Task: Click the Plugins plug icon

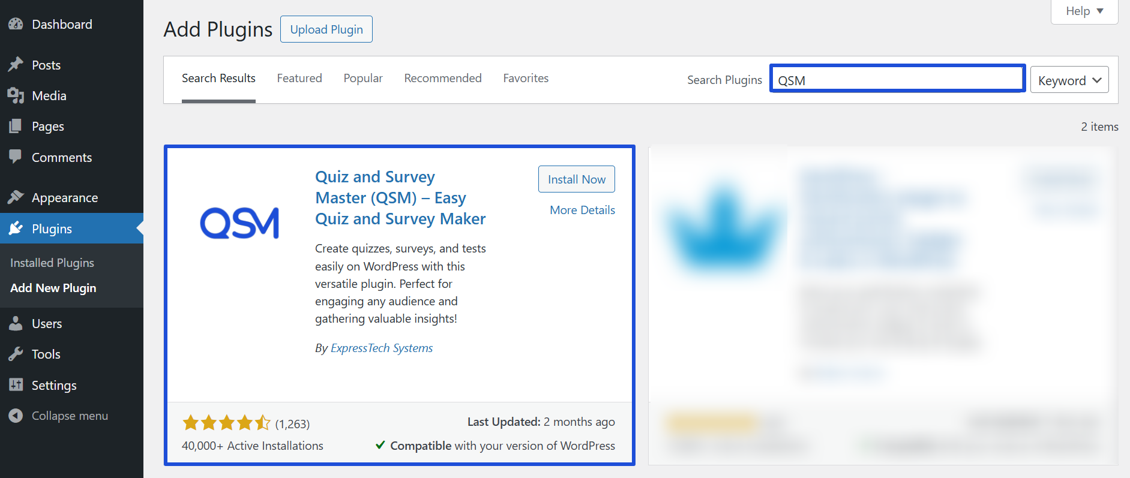Action: click(x=16, y=229)
